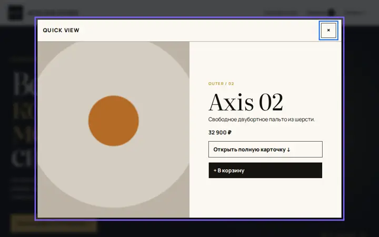Click the blurred hero heading left of dialog
This screenshot has width=379, height=237.
click(x=24, y=118)
